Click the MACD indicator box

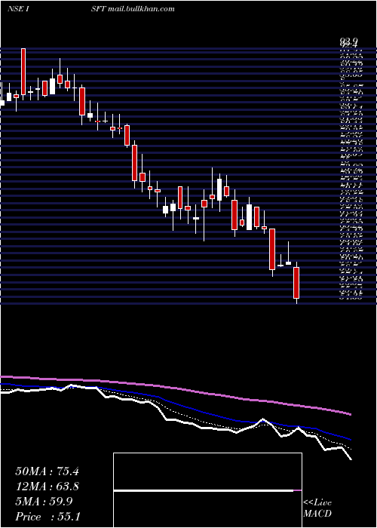point(207,490)
